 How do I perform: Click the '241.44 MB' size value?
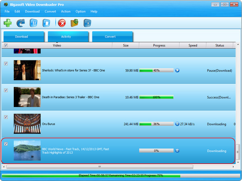tap(131, 124)
